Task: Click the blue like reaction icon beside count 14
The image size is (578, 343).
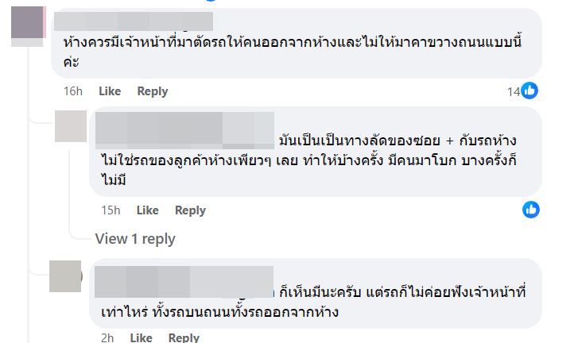Action: point(530,91)
